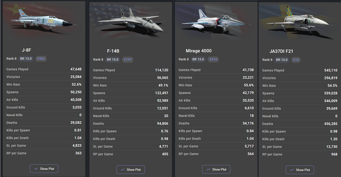
Task: Click the line-graph icon on Mirage 4000 button
Action: pos(208,169)
